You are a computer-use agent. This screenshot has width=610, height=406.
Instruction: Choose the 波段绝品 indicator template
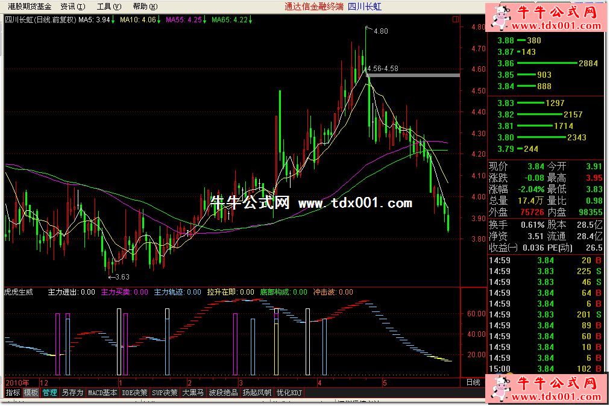click(x=223, y=393)
